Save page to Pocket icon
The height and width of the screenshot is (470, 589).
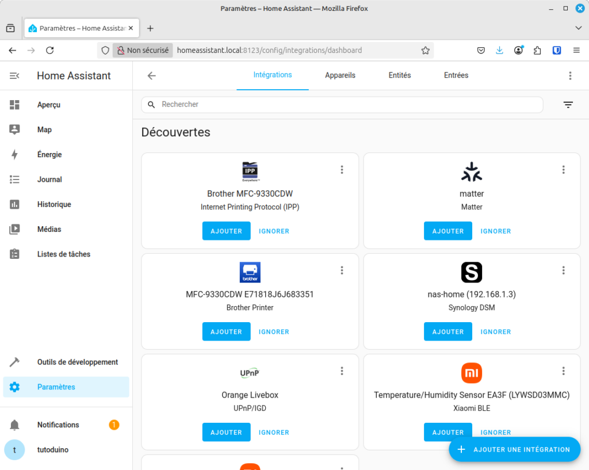point(481,51)
